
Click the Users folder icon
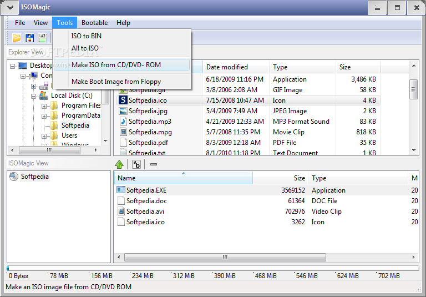coord(54,135)
